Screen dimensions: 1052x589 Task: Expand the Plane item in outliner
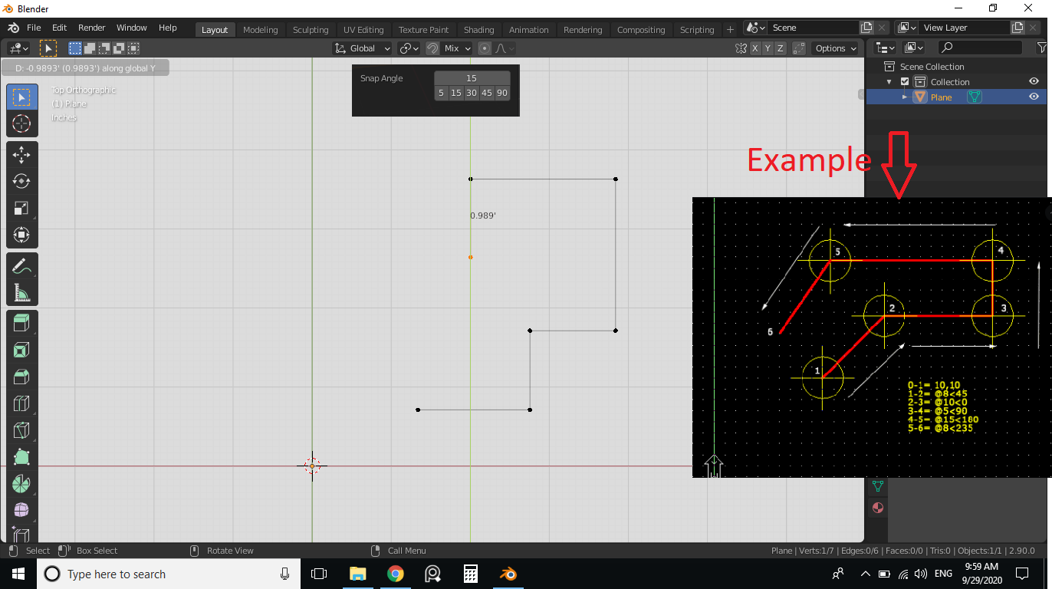[x=905, y=97]
